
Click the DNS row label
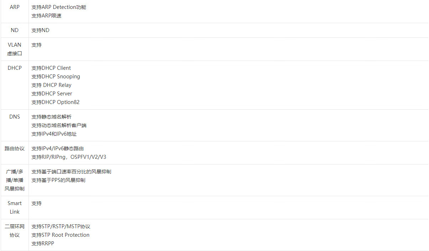[15, 117]
